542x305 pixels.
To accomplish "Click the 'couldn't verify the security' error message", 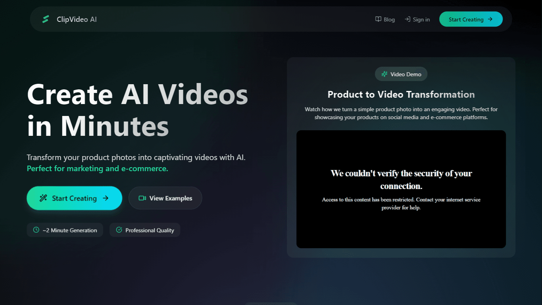I will point(401,180).
